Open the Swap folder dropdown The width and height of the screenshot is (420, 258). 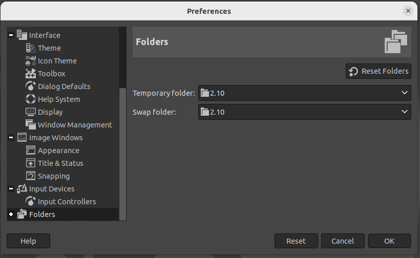pos(304,112)
